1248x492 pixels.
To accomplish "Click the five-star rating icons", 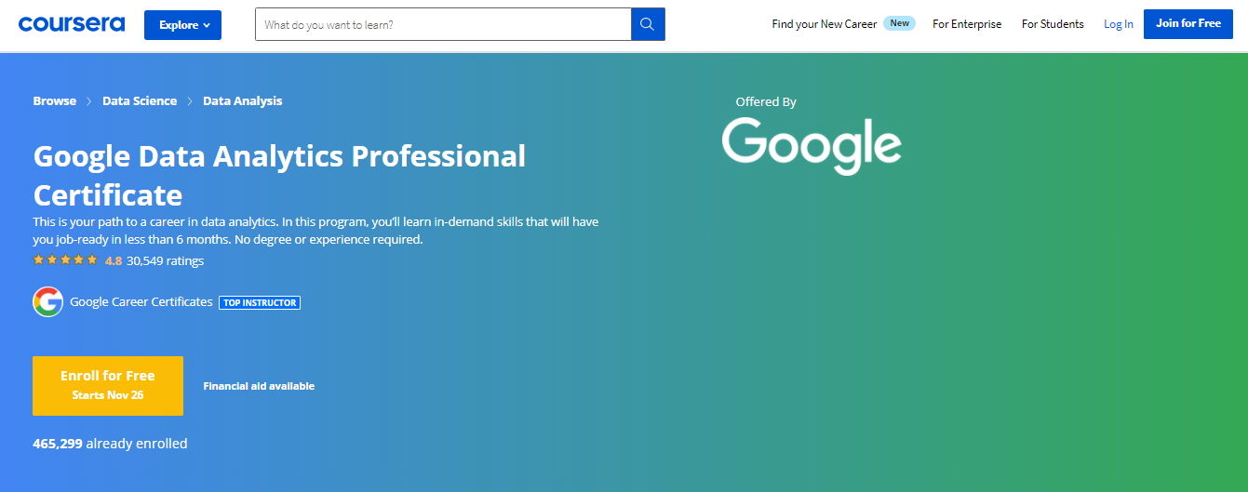I will (65, 260).
